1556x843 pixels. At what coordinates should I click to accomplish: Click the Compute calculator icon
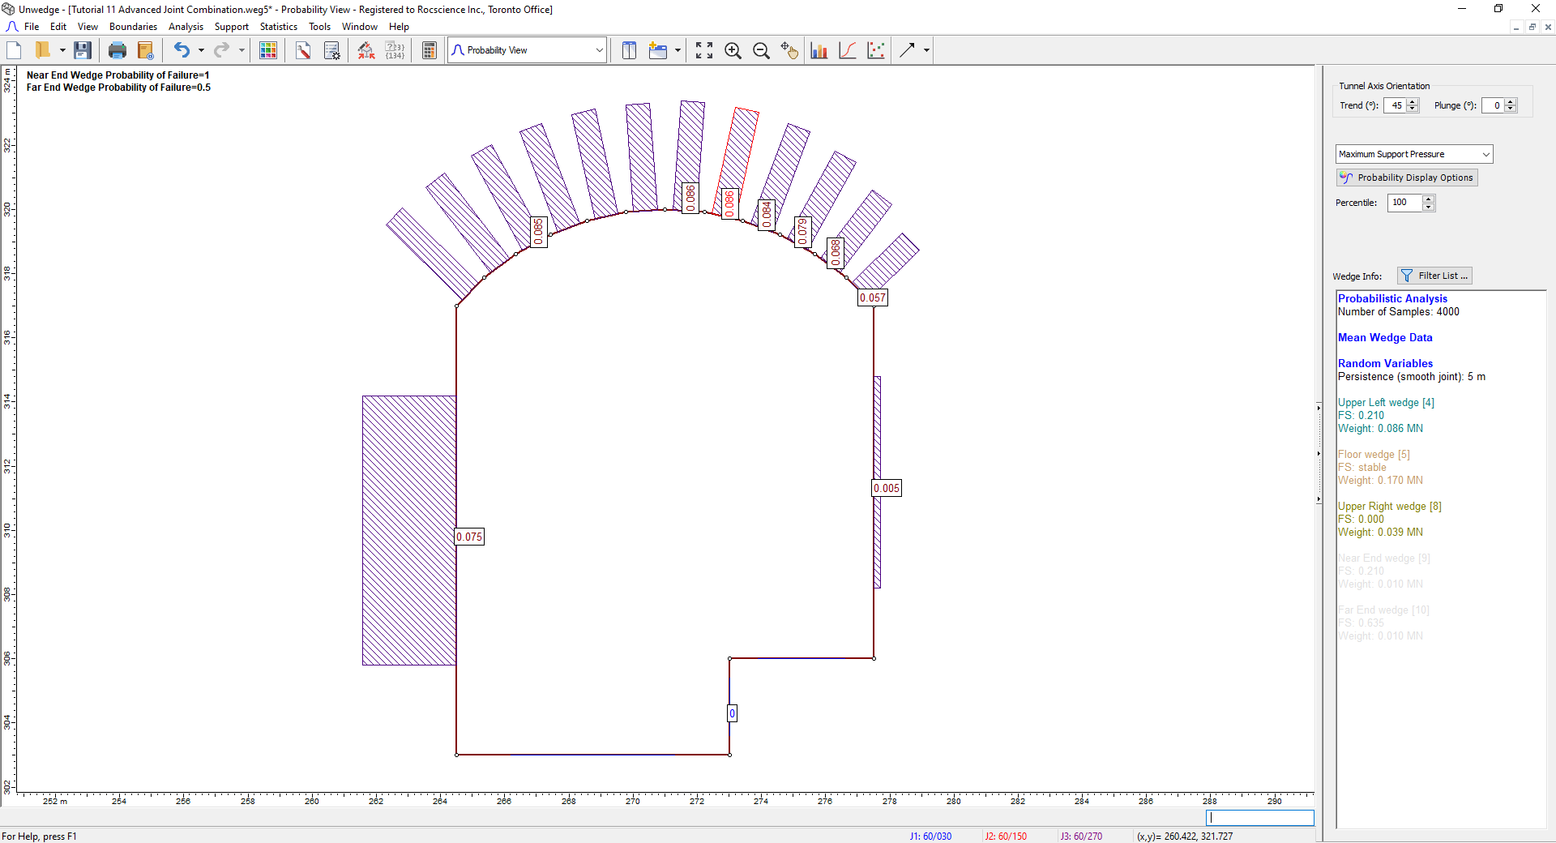(x=430, y=50)
